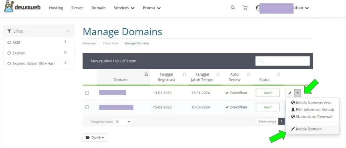346x148 pixels.
Task: Open the shopping cart icon
Action: (245, 8)
